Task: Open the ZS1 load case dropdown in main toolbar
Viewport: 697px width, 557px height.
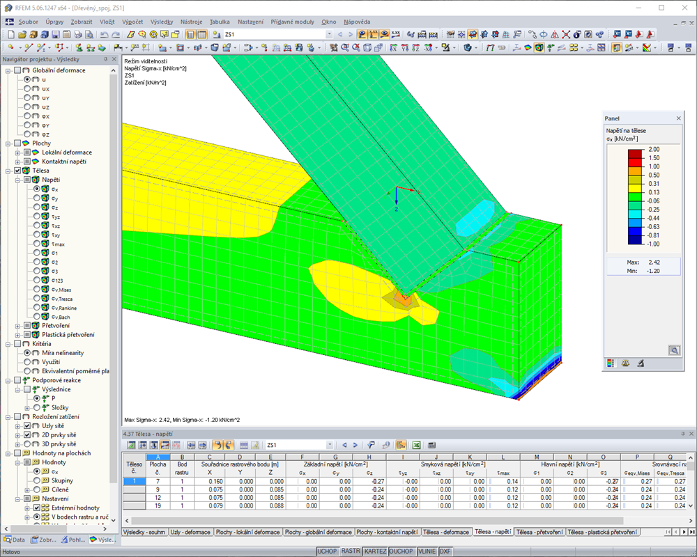Action: [329, 34]
